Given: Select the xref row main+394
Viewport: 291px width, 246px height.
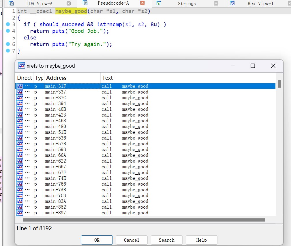Looking at the screenshot, I should pyautogui.click(x=145, y=103).
